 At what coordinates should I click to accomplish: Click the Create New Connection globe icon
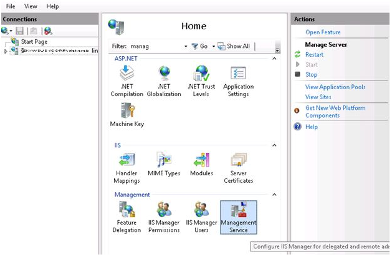tap(4, 31)
